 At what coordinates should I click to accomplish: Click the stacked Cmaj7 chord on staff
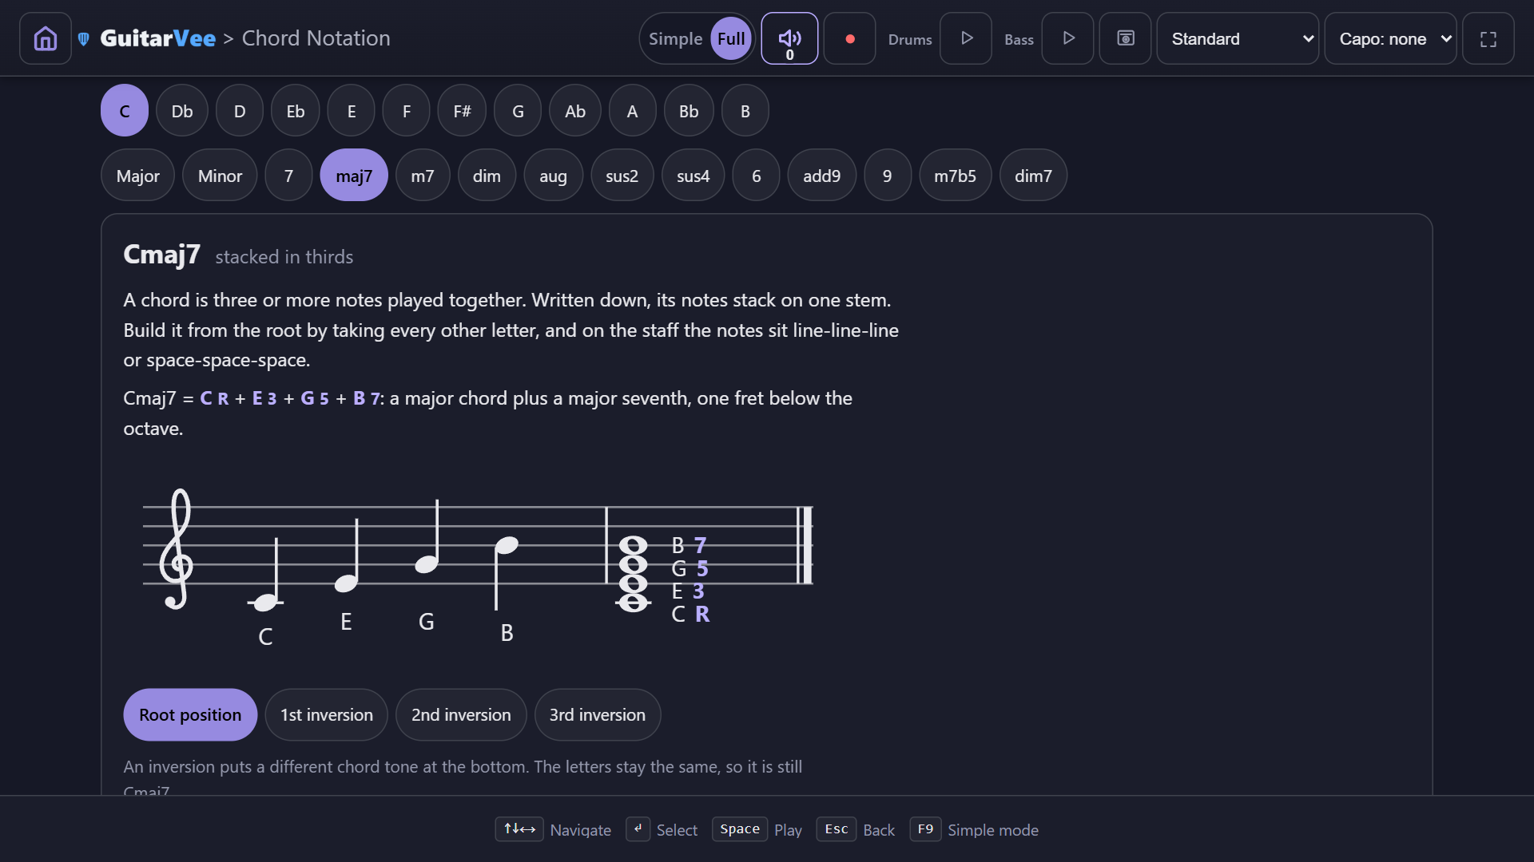(634, 573)
